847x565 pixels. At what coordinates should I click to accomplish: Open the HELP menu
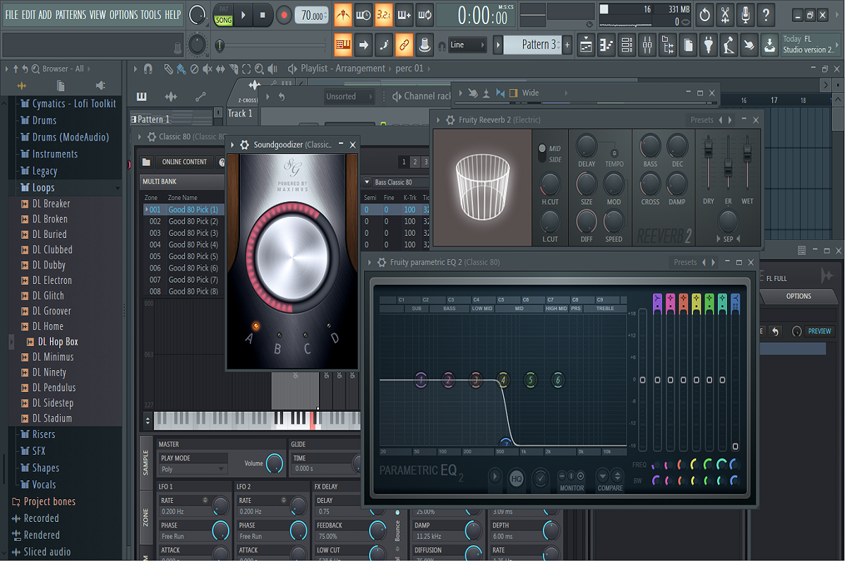[x=173, y=15]
